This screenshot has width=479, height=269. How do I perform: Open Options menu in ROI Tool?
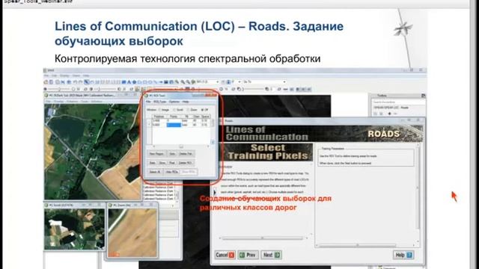174,102
